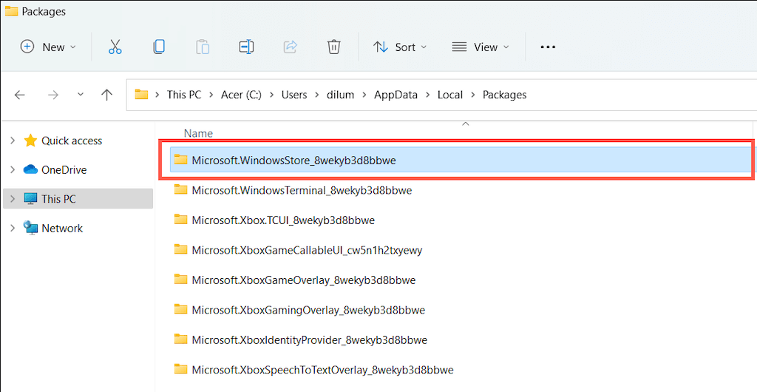
Task: Select Network in sidebar
Action: (62, 229)
